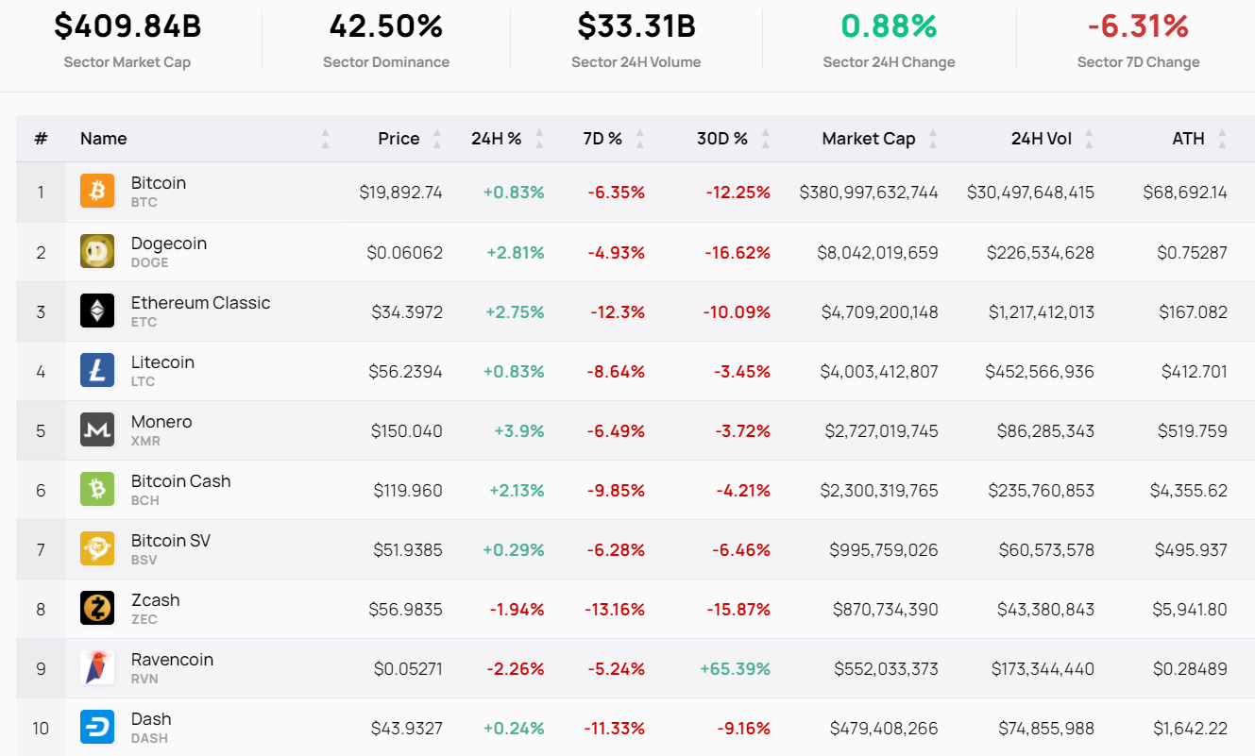
Task: Click the $33.31B sector 24H volume value
Action: 636,26
